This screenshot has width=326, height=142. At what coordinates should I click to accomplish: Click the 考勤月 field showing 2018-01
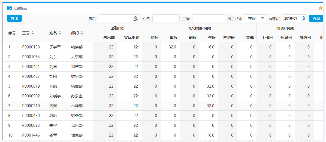(291, 18)
